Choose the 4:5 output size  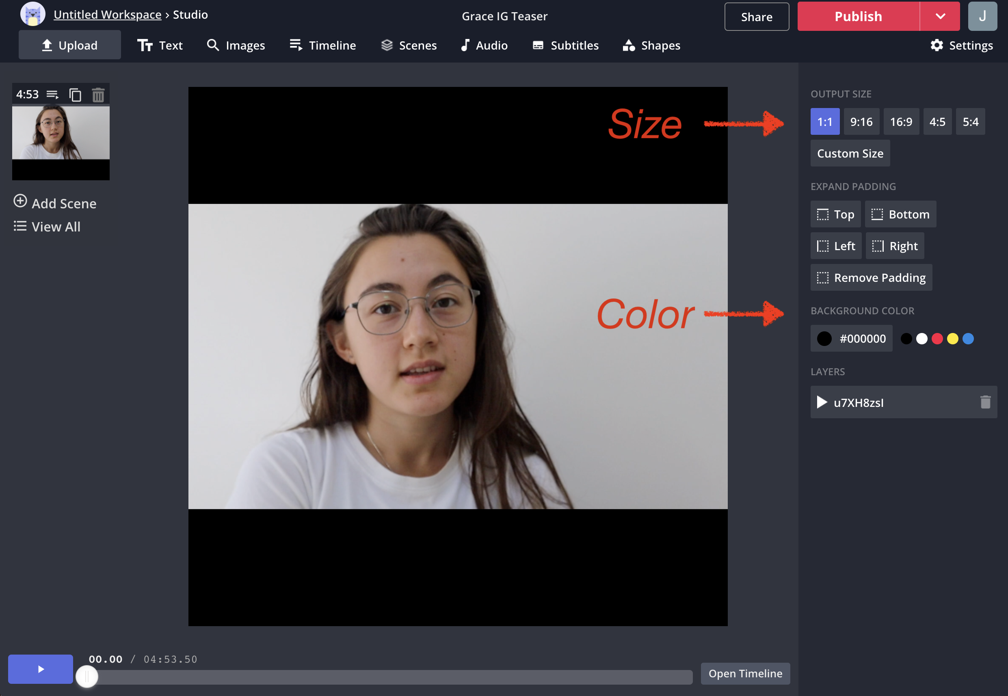point(937,122)
